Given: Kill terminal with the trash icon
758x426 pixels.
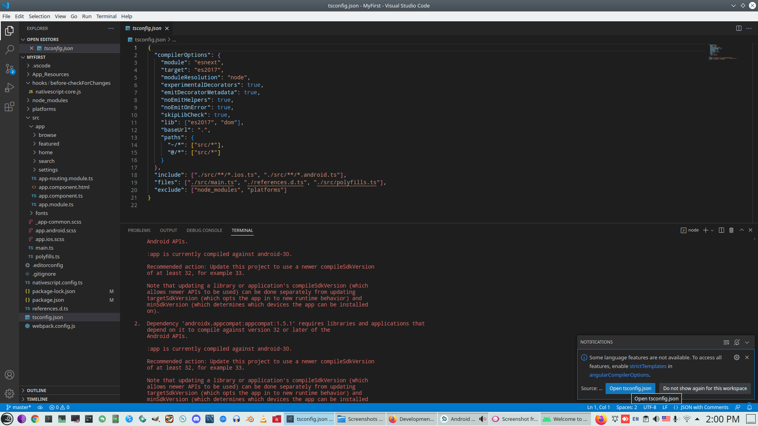Looking at the screenshot, I should tap(731, 230).
